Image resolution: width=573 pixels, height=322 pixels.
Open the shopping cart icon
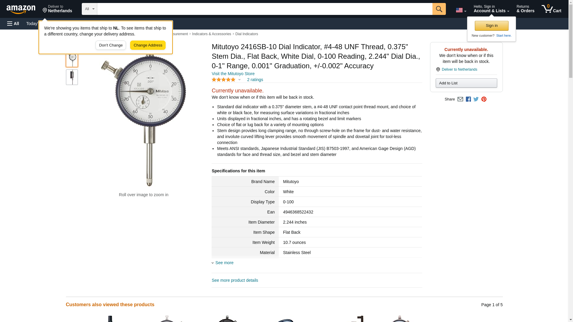(551, 9)
